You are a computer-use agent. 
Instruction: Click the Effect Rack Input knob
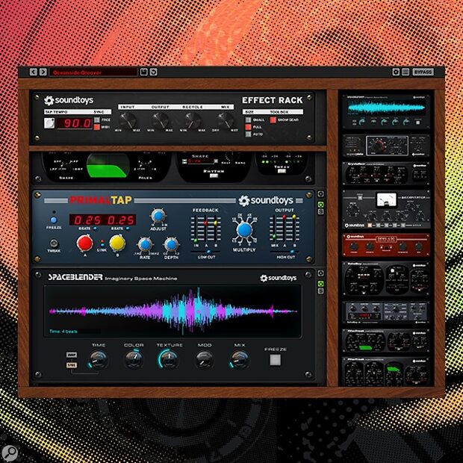pyautogui.click(x=128, y=120)
